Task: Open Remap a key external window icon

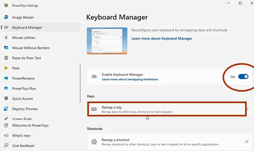Action: 248,109
